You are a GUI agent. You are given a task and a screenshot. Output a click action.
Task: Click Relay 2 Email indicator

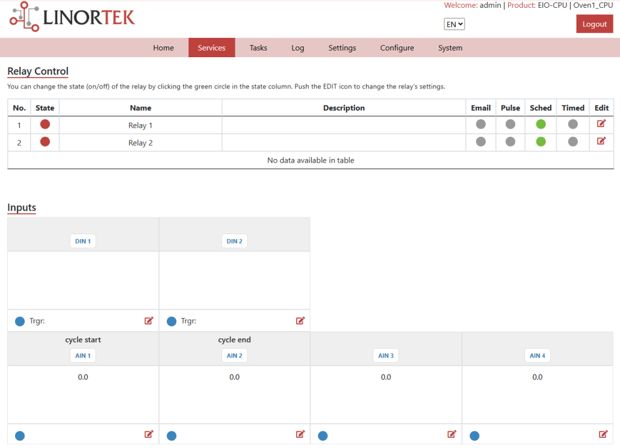click(x=481, y=142)
